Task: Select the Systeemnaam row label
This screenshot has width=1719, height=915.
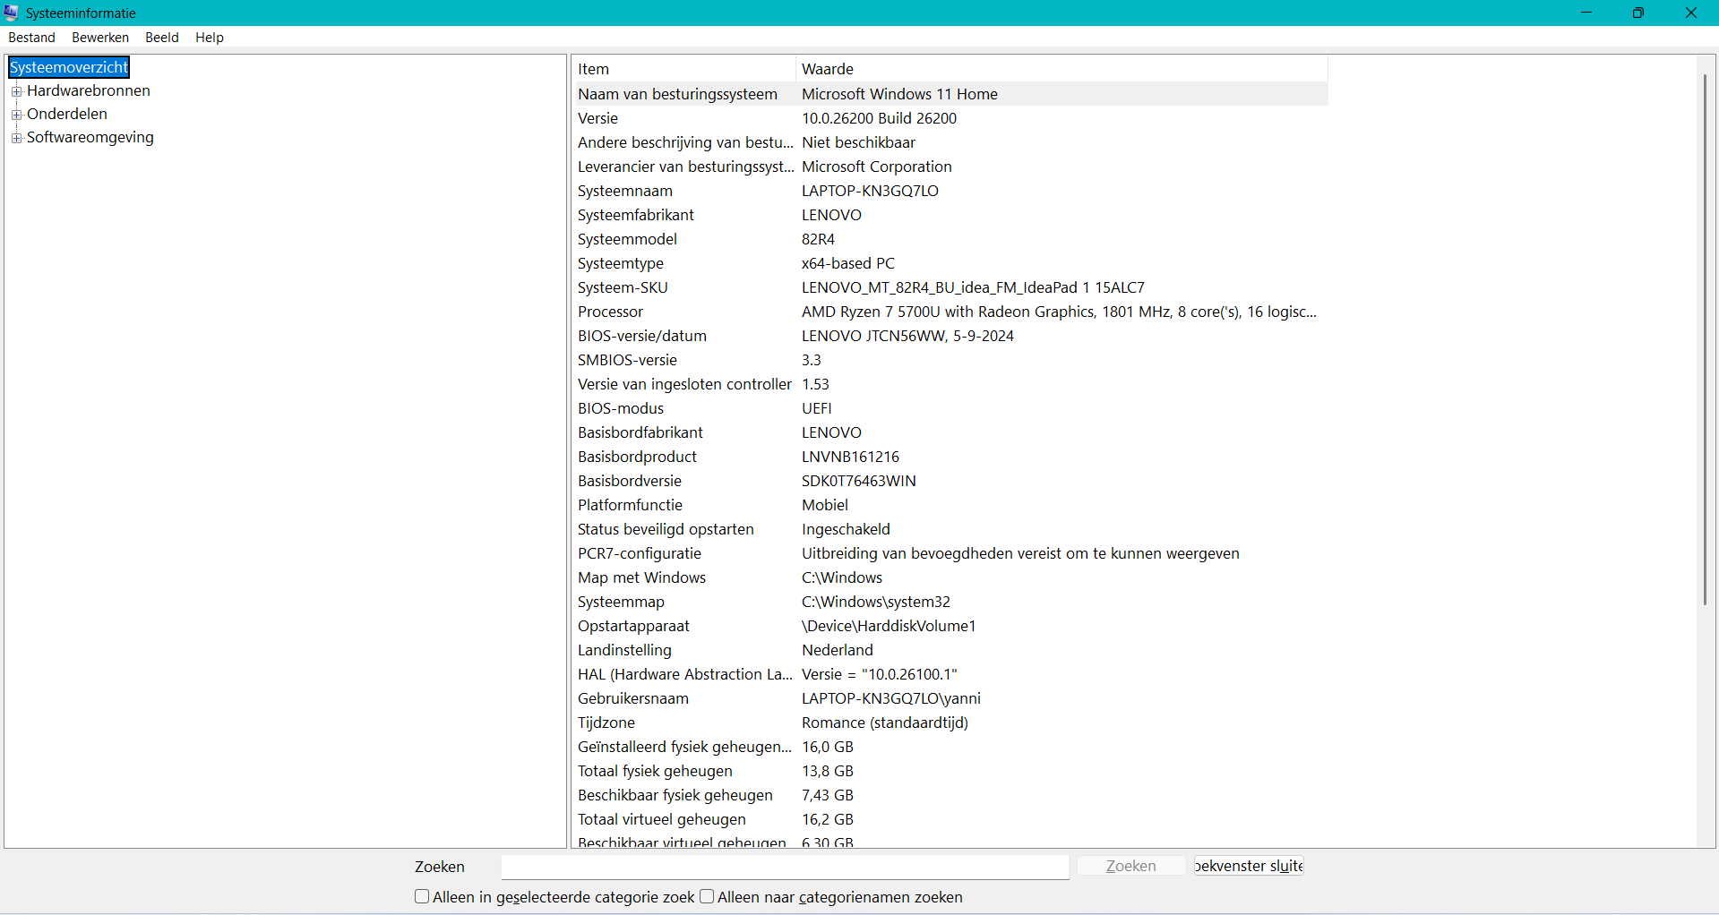Action: click(x=625, y=191)
